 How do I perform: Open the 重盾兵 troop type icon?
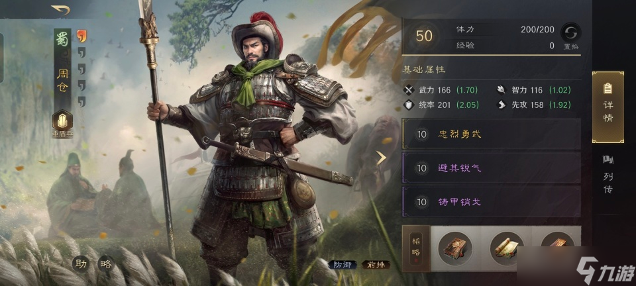pyautogui.click(x=62, y=121)
